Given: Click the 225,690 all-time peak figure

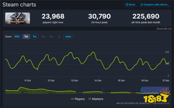Looking at the screenshot, I should coord(146,16).
